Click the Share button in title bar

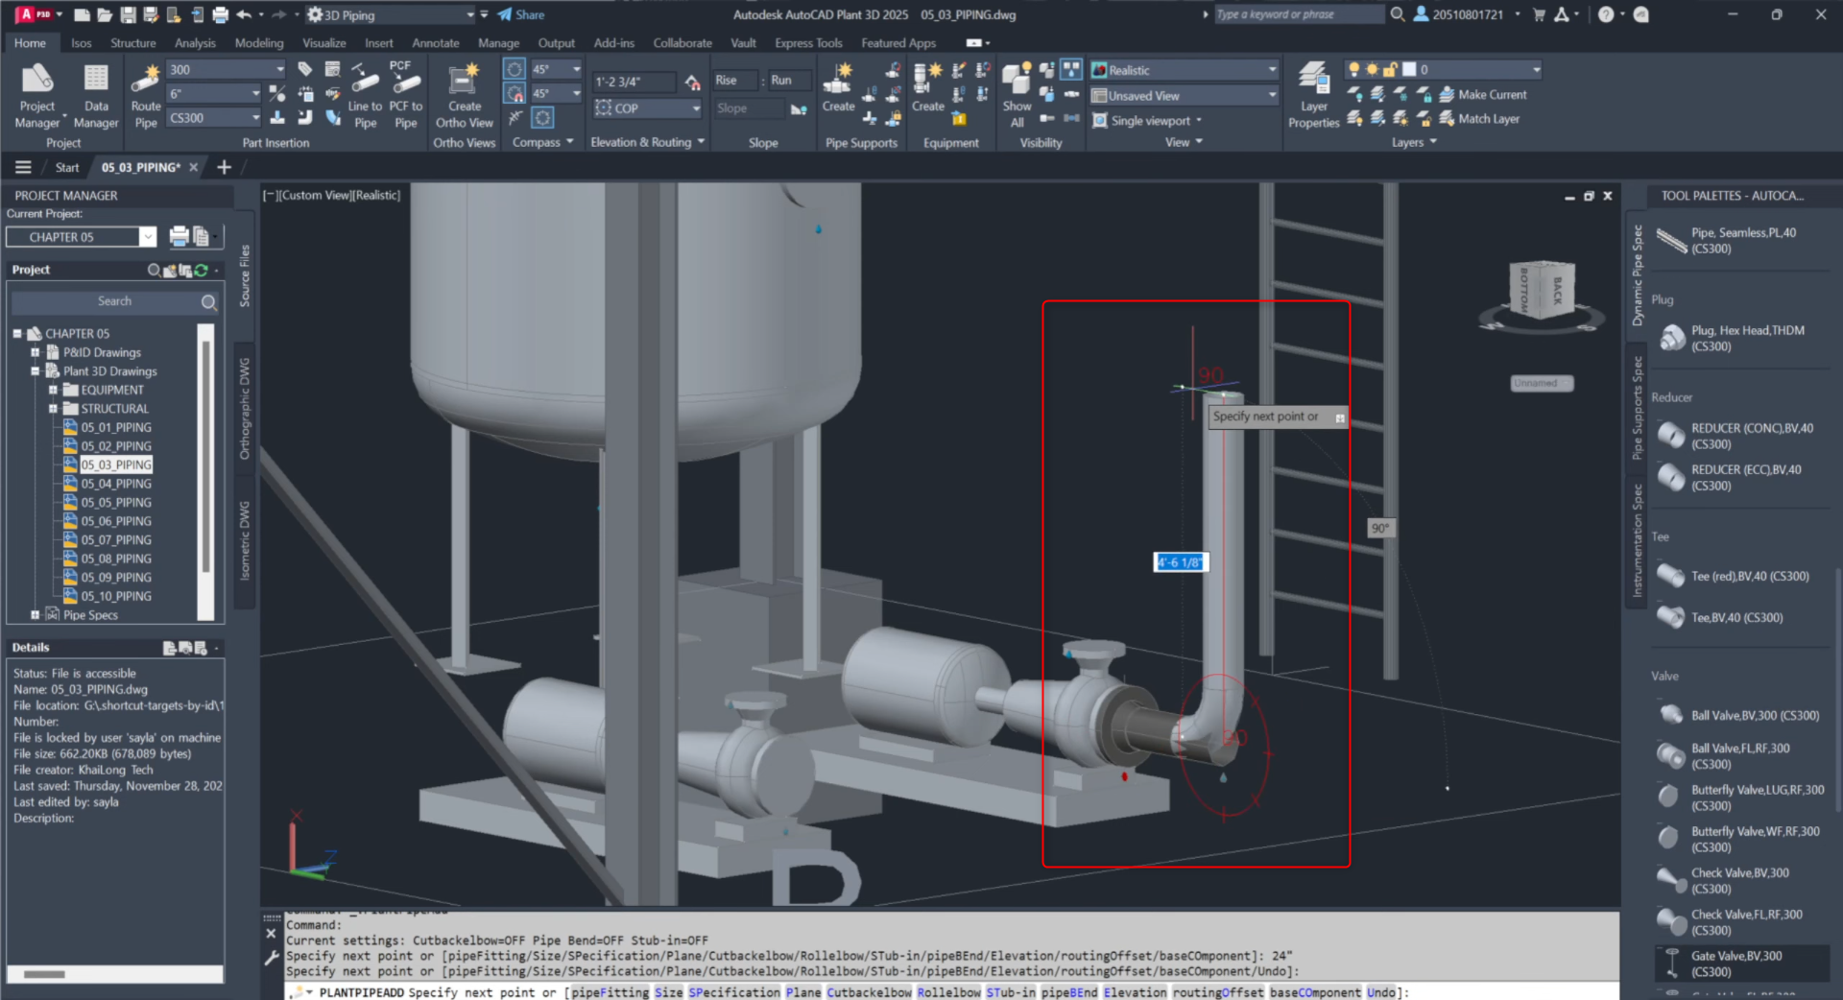[521, 15]
